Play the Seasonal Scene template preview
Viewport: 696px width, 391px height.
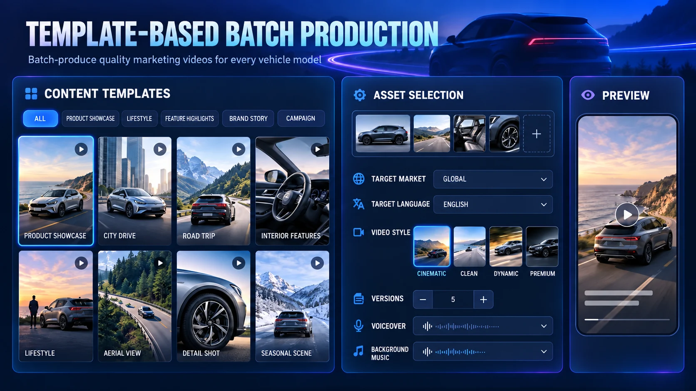pos(317,263)
